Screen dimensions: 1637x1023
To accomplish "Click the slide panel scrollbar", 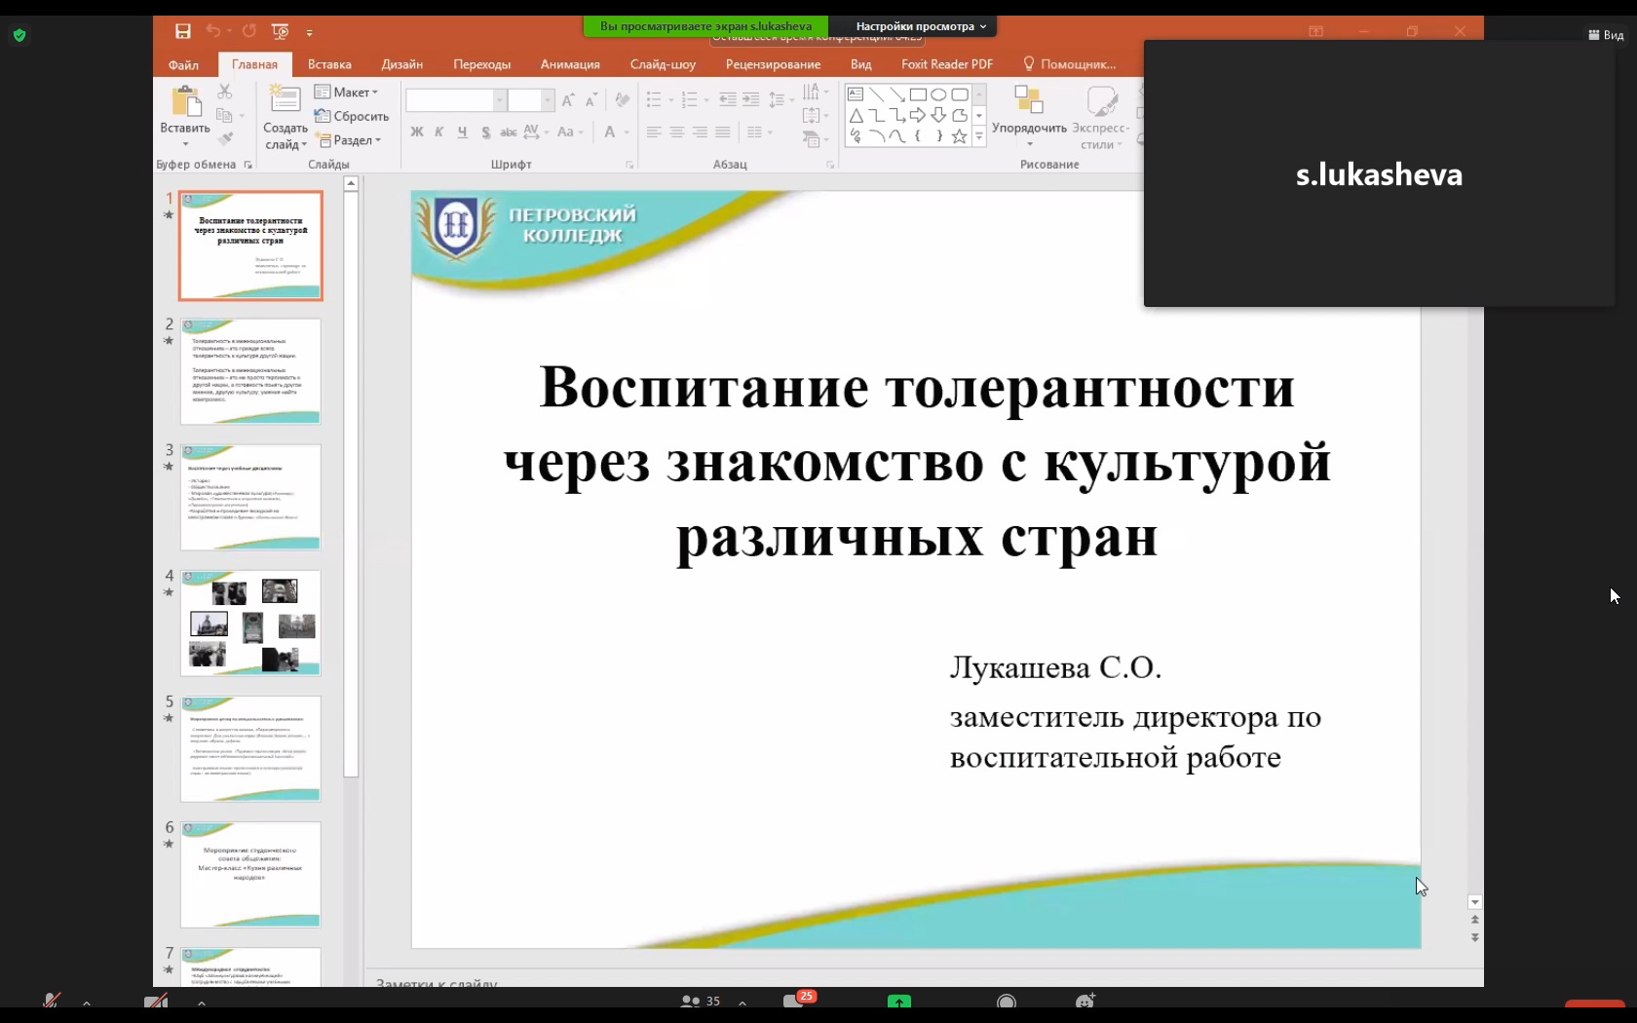I will pos(351,483).
